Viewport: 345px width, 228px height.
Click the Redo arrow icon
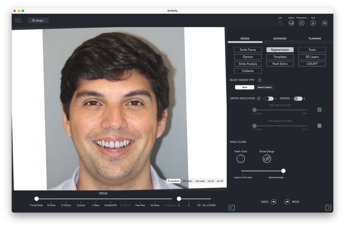[x=287, y=202]
